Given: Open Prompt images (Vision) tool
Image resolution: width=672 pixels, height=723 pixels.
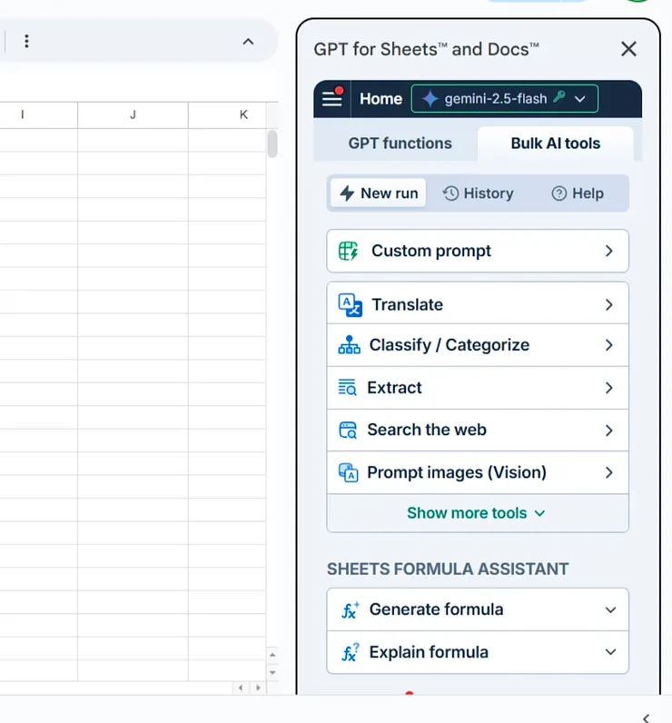Looking at the screenshot, I should 478,472.
